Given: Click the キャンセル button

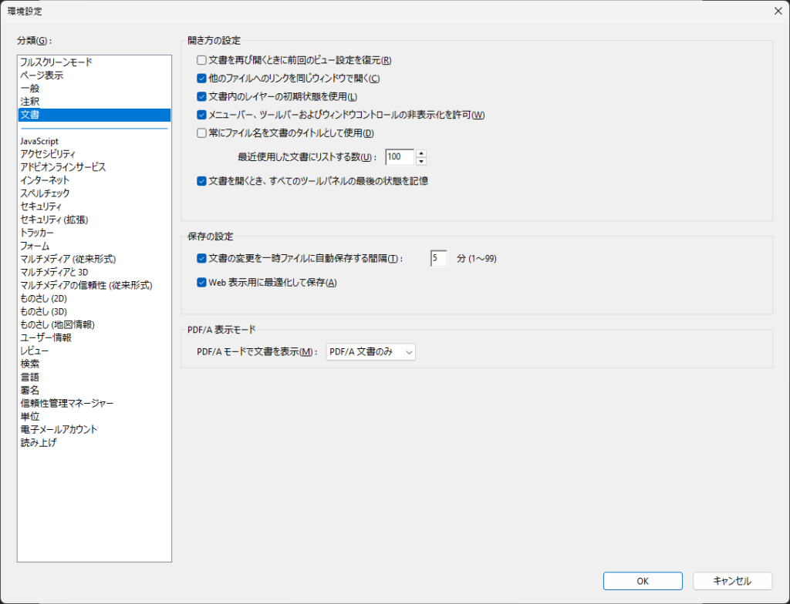Looking at the screenshot, I should click(732, 581).
